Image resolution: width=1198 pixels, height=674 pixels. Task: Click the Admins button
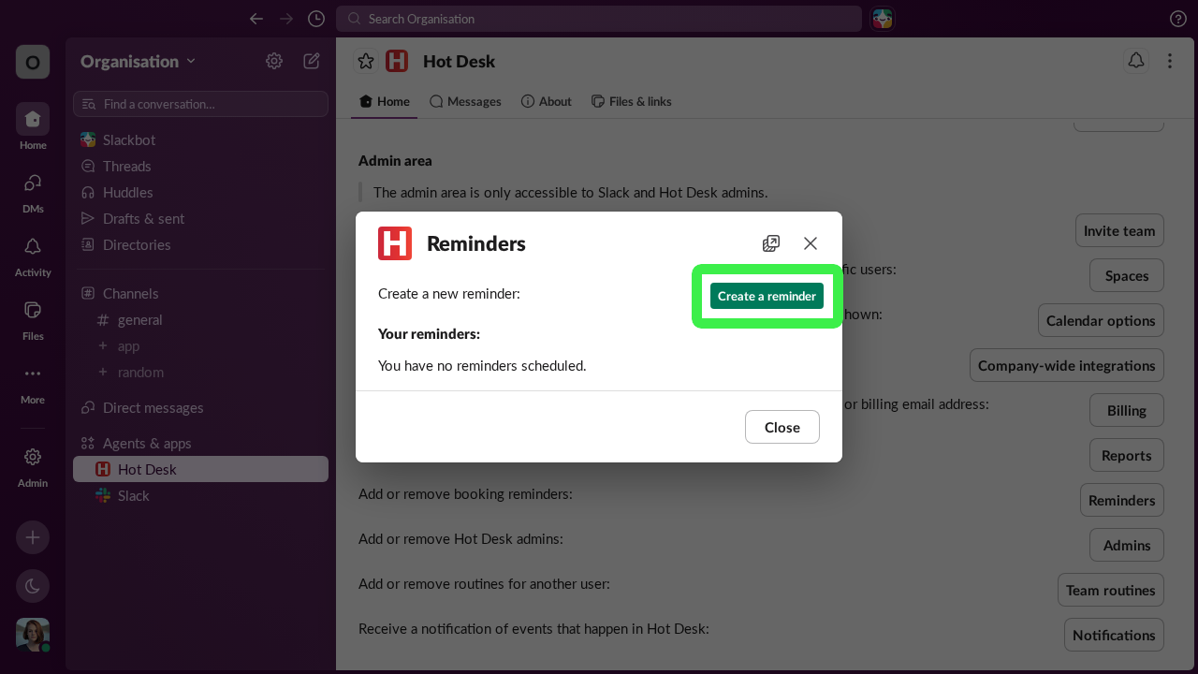click(1127, 545)
